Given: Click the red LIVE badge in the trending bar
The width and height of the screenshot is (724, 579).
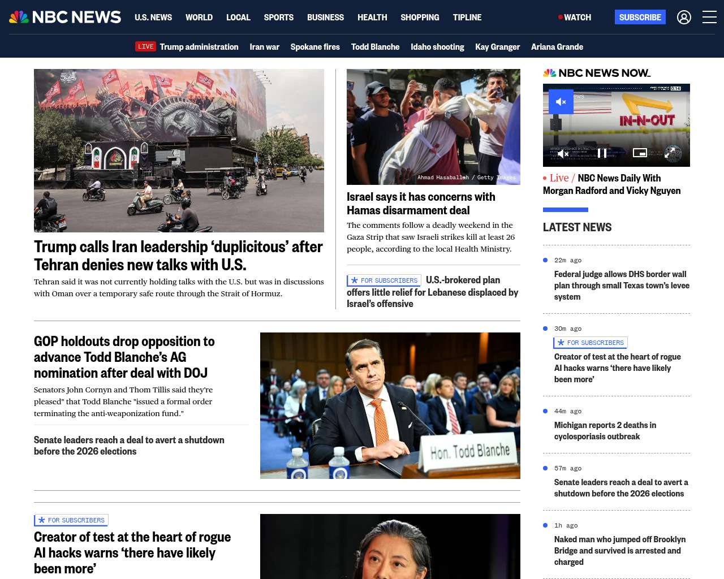Looking at the screenshot, I should tap(145, 46).
